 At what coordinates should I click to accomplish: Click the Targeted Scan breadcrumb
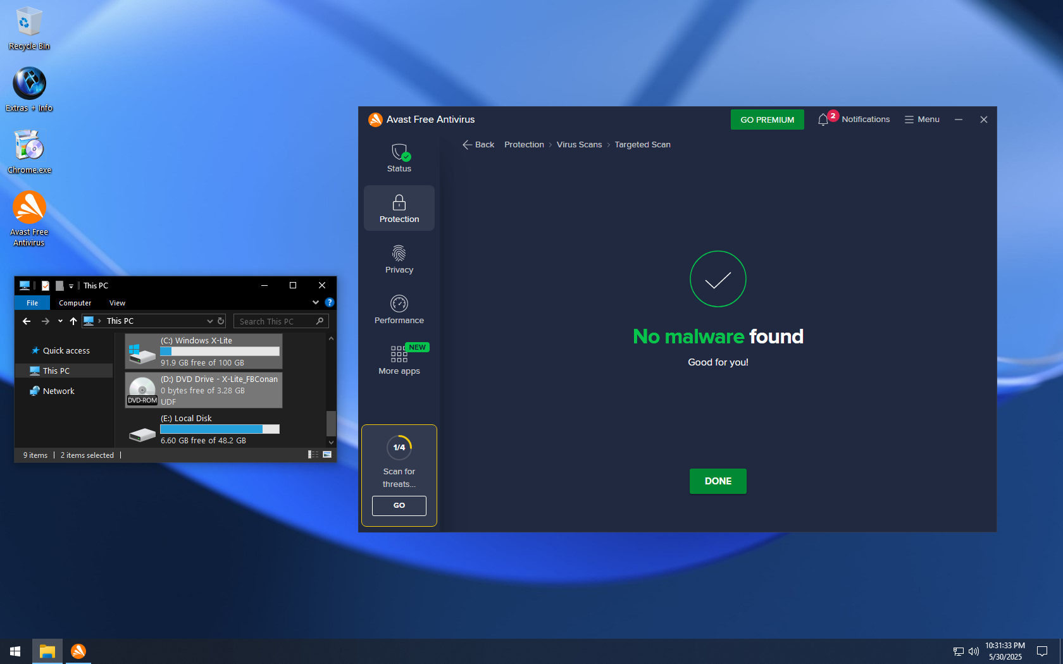click(643, 145)
